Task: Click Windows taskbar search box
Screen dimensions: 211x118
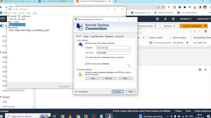Action: click(x=28, y=116)
